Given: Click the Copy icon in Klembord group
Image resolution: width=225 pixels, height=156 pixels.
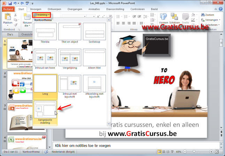Looking at the screenshot, I should [x=15, y=19].
